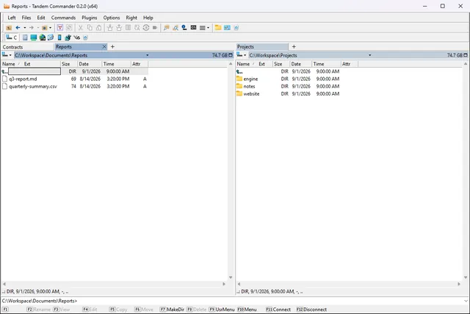This screenshot has width=470, height=314.
Task: Click the dark tag-shaped toolbar icon
Action: (155, 28)
